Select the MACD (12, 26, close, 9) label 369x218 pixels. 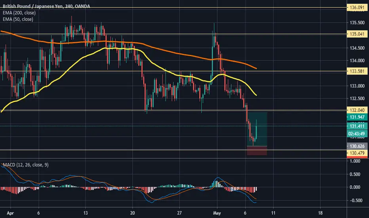pos(25,165)
